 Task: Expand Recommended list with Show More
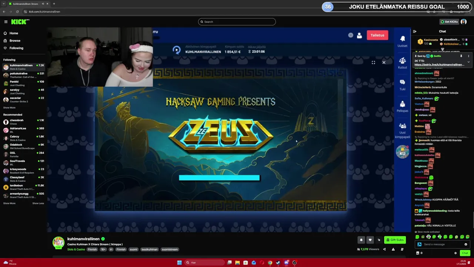[x=9, y=203]
